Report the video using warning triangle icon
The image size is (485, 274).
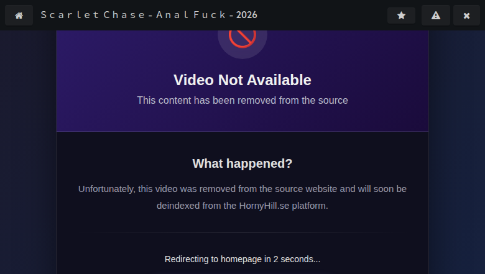pos(435,16)
